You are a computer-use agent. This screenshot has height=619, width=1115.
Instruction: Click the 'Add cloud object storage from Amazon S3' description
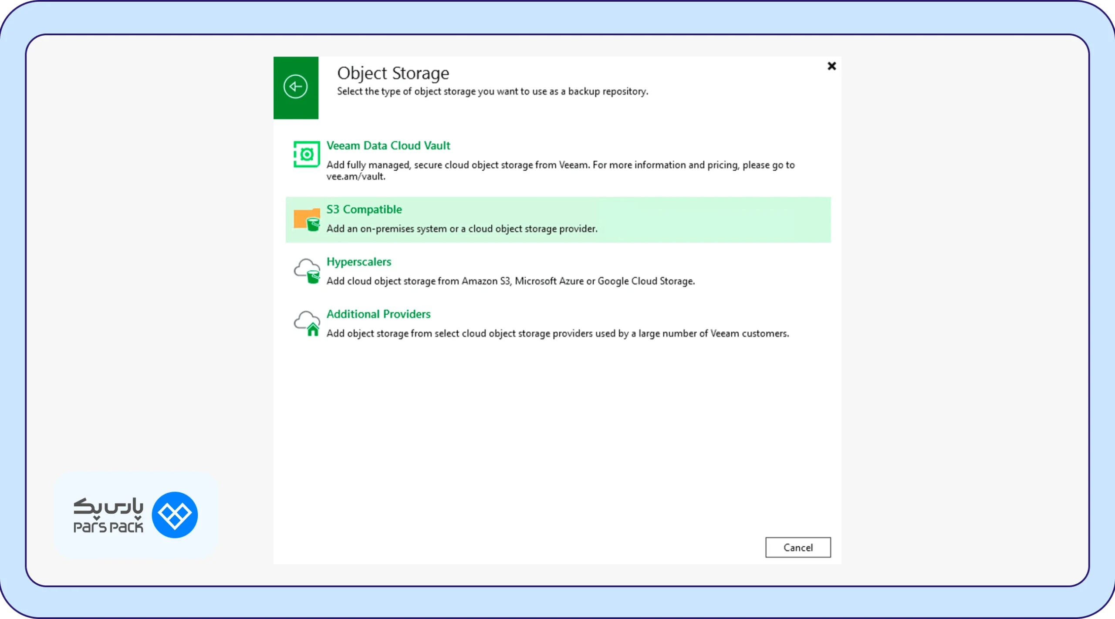(510, 281)
